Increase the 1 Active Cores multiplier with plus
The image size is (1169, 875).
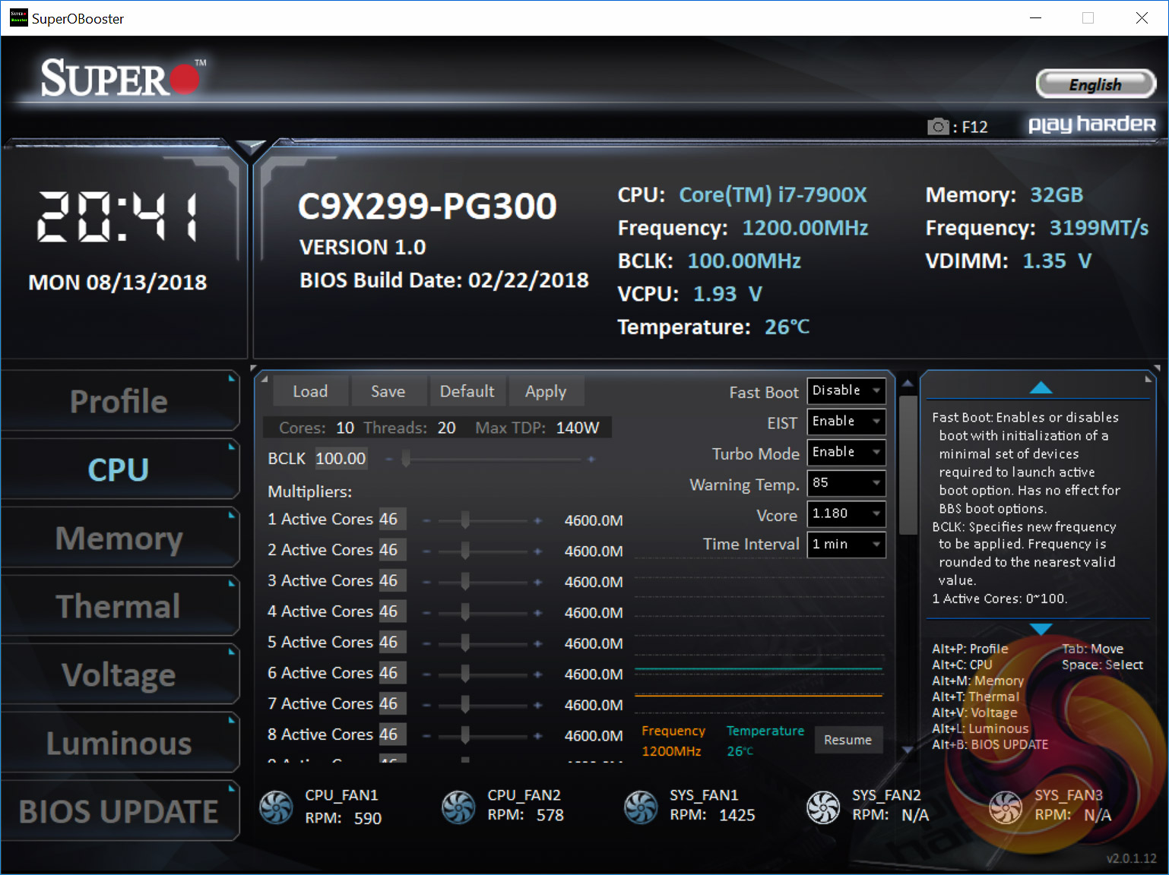(537, 520)
